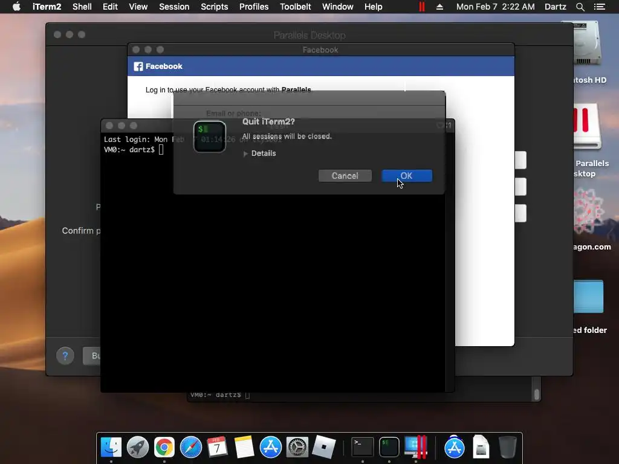Launch Safari from the Dock
619x464 pixels.
pos(190,447)
